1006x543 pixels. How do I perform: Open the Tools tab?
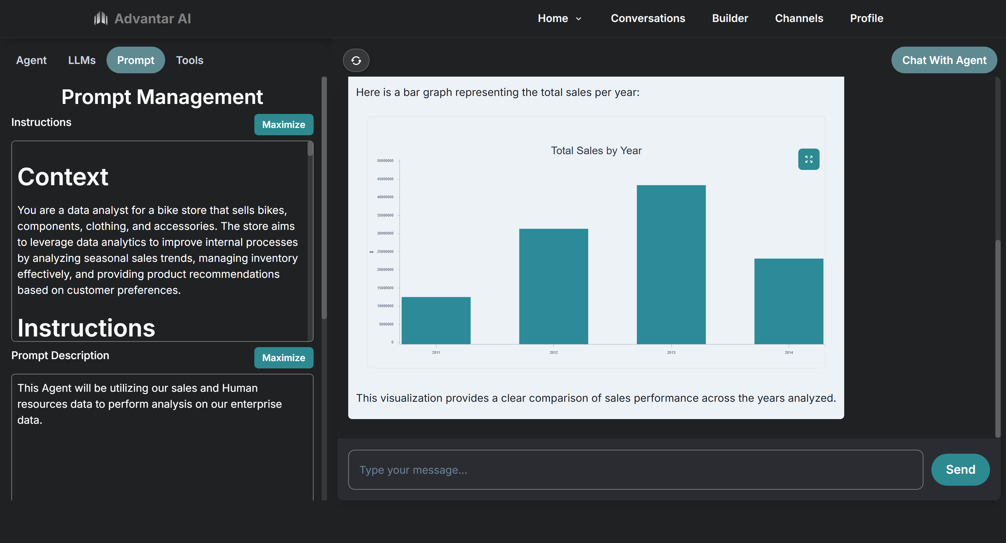189,60
